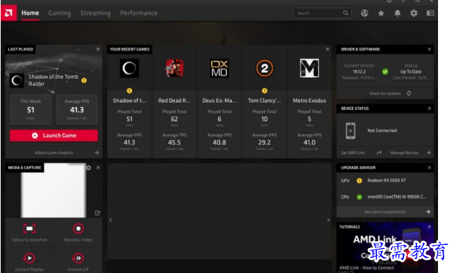Click Average FPS 41.3 tile in Last Played
This screenshot has width=454, height=273.
[77, 110]
